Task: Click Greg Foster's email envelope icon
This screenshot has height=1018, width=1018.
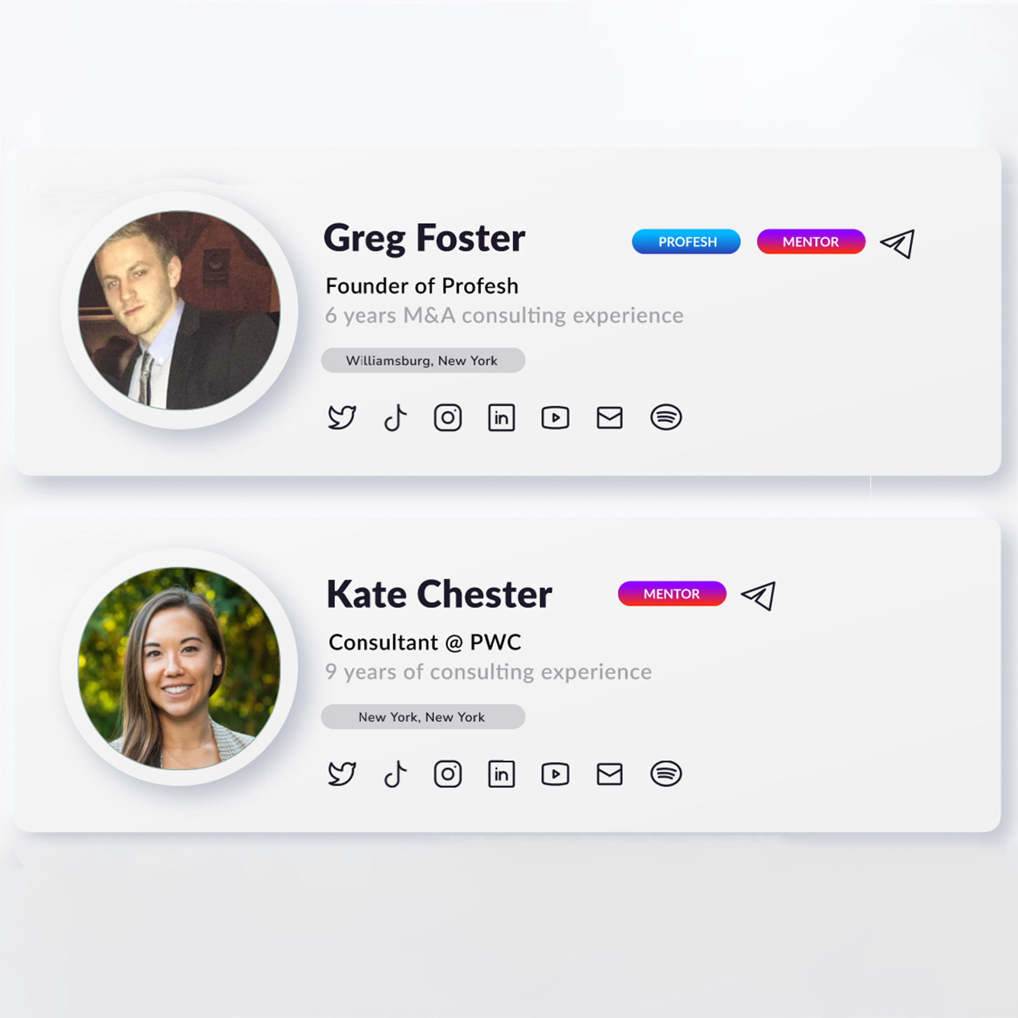Action: [610, 418]
